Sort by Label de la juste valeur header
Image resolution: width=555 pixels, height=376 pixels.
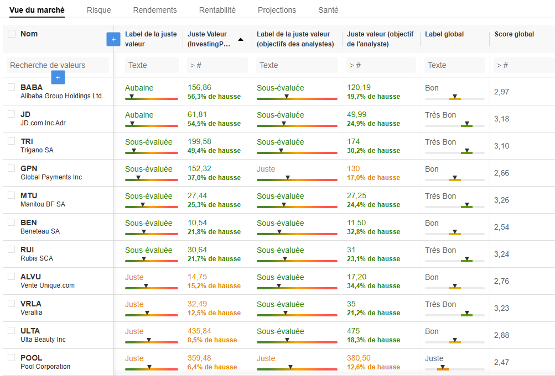151,39
